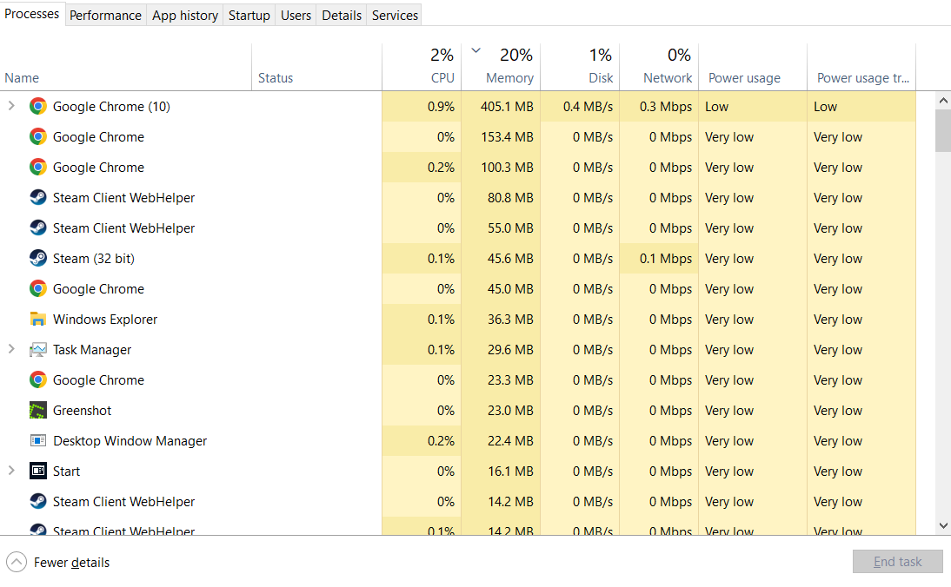Sort by the Memory column header
The width and height of the screenshot is (951, 587).
(501, 67)
